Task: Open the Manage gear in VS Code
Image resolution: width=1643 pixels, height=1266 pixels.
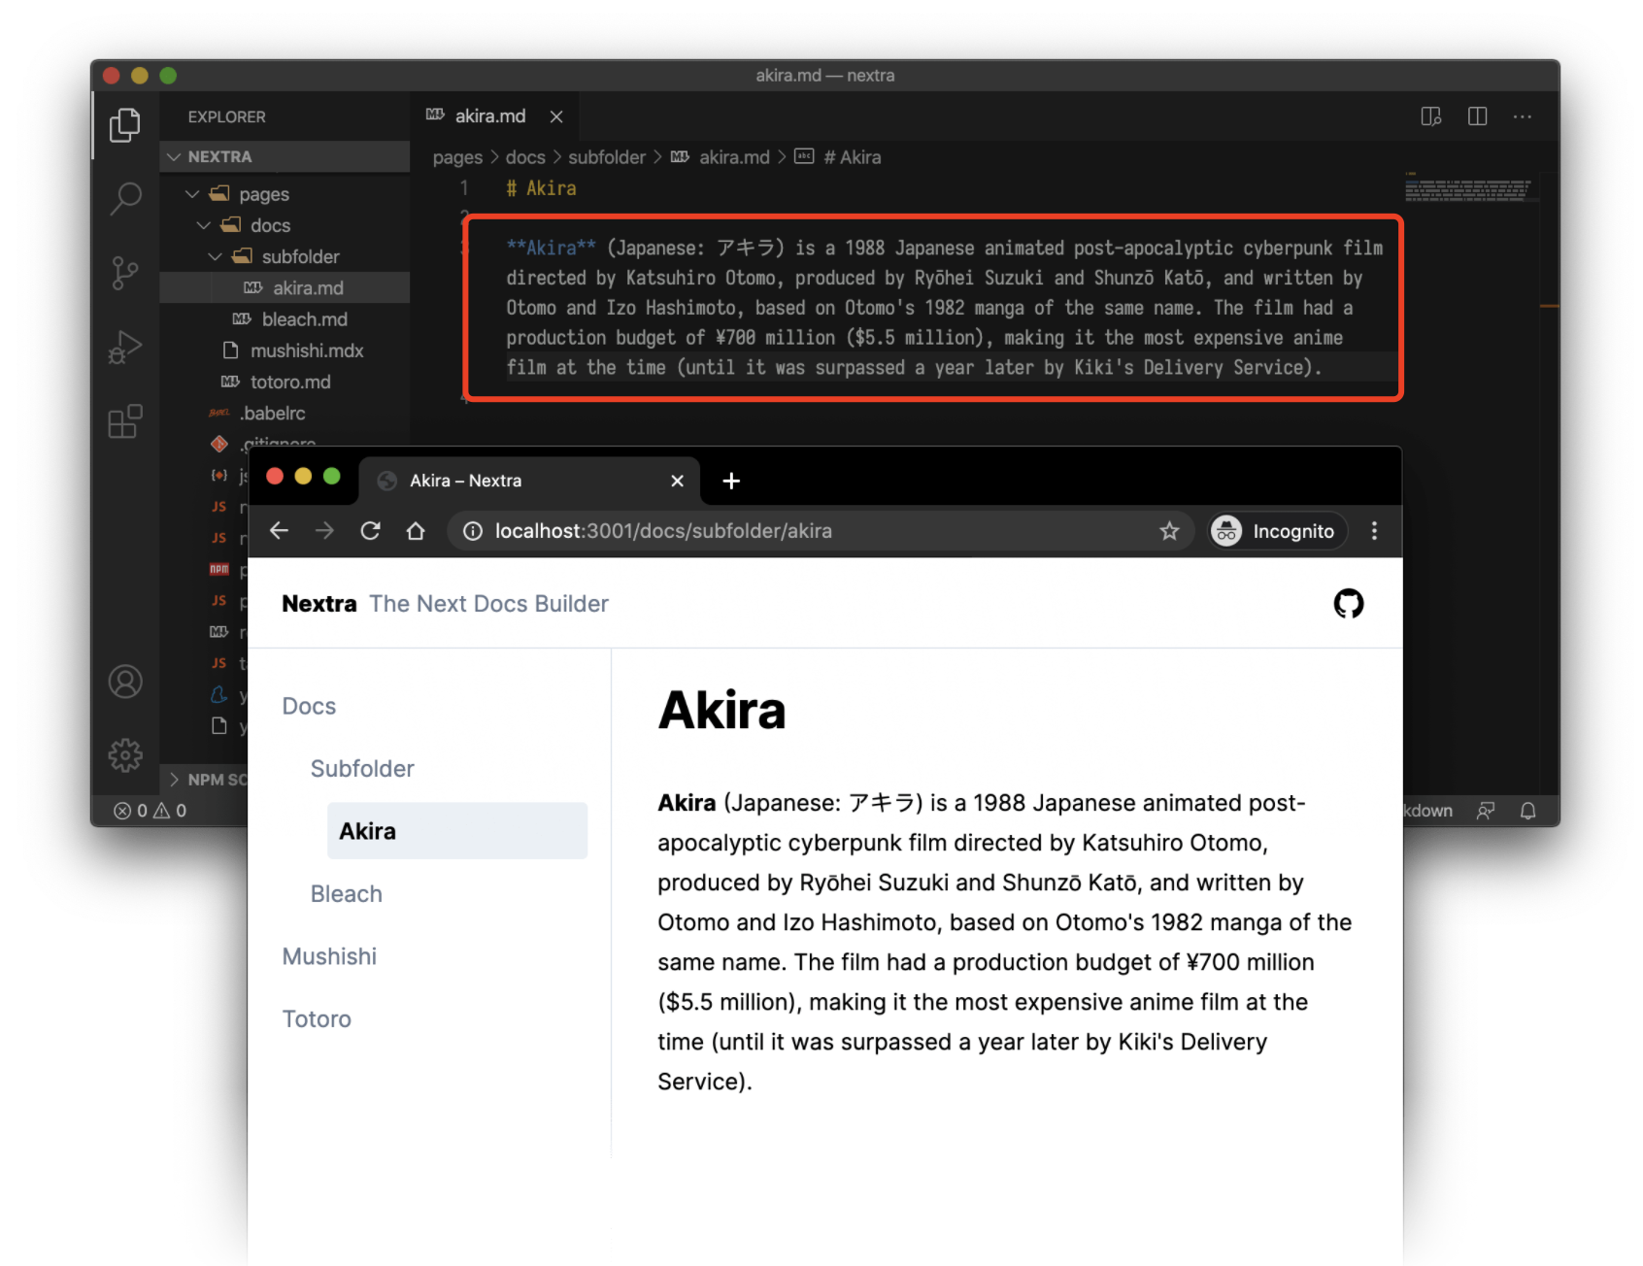Action: (124, 754)
